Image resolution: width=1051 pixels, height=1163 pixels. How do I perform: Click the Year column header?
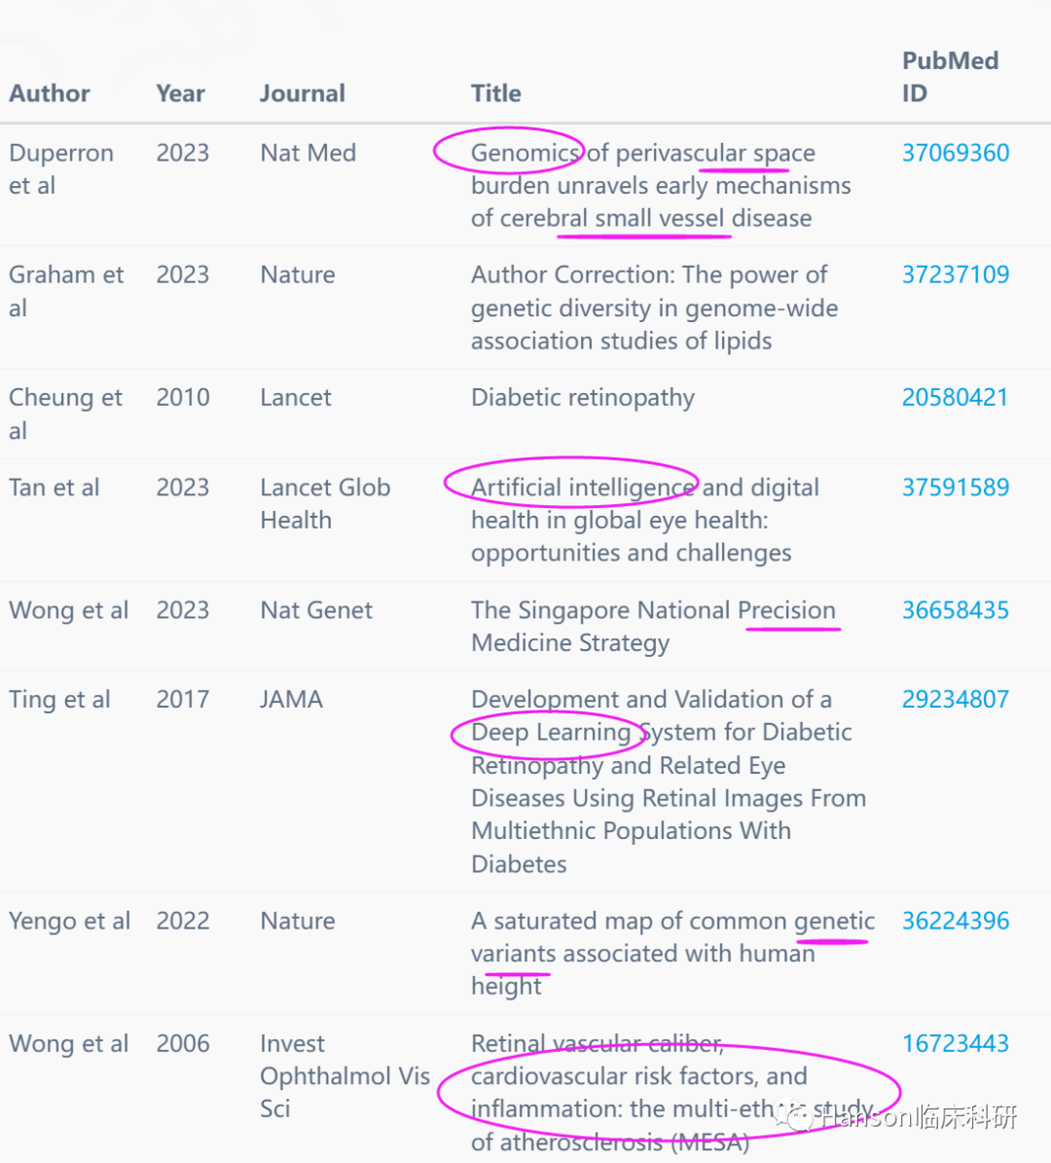[x=180, y=93]
